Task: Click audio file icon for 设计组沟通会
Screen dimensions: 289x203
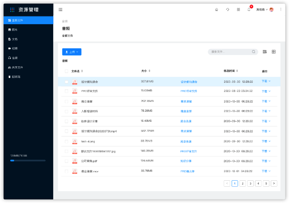Action: coord(75,82)
